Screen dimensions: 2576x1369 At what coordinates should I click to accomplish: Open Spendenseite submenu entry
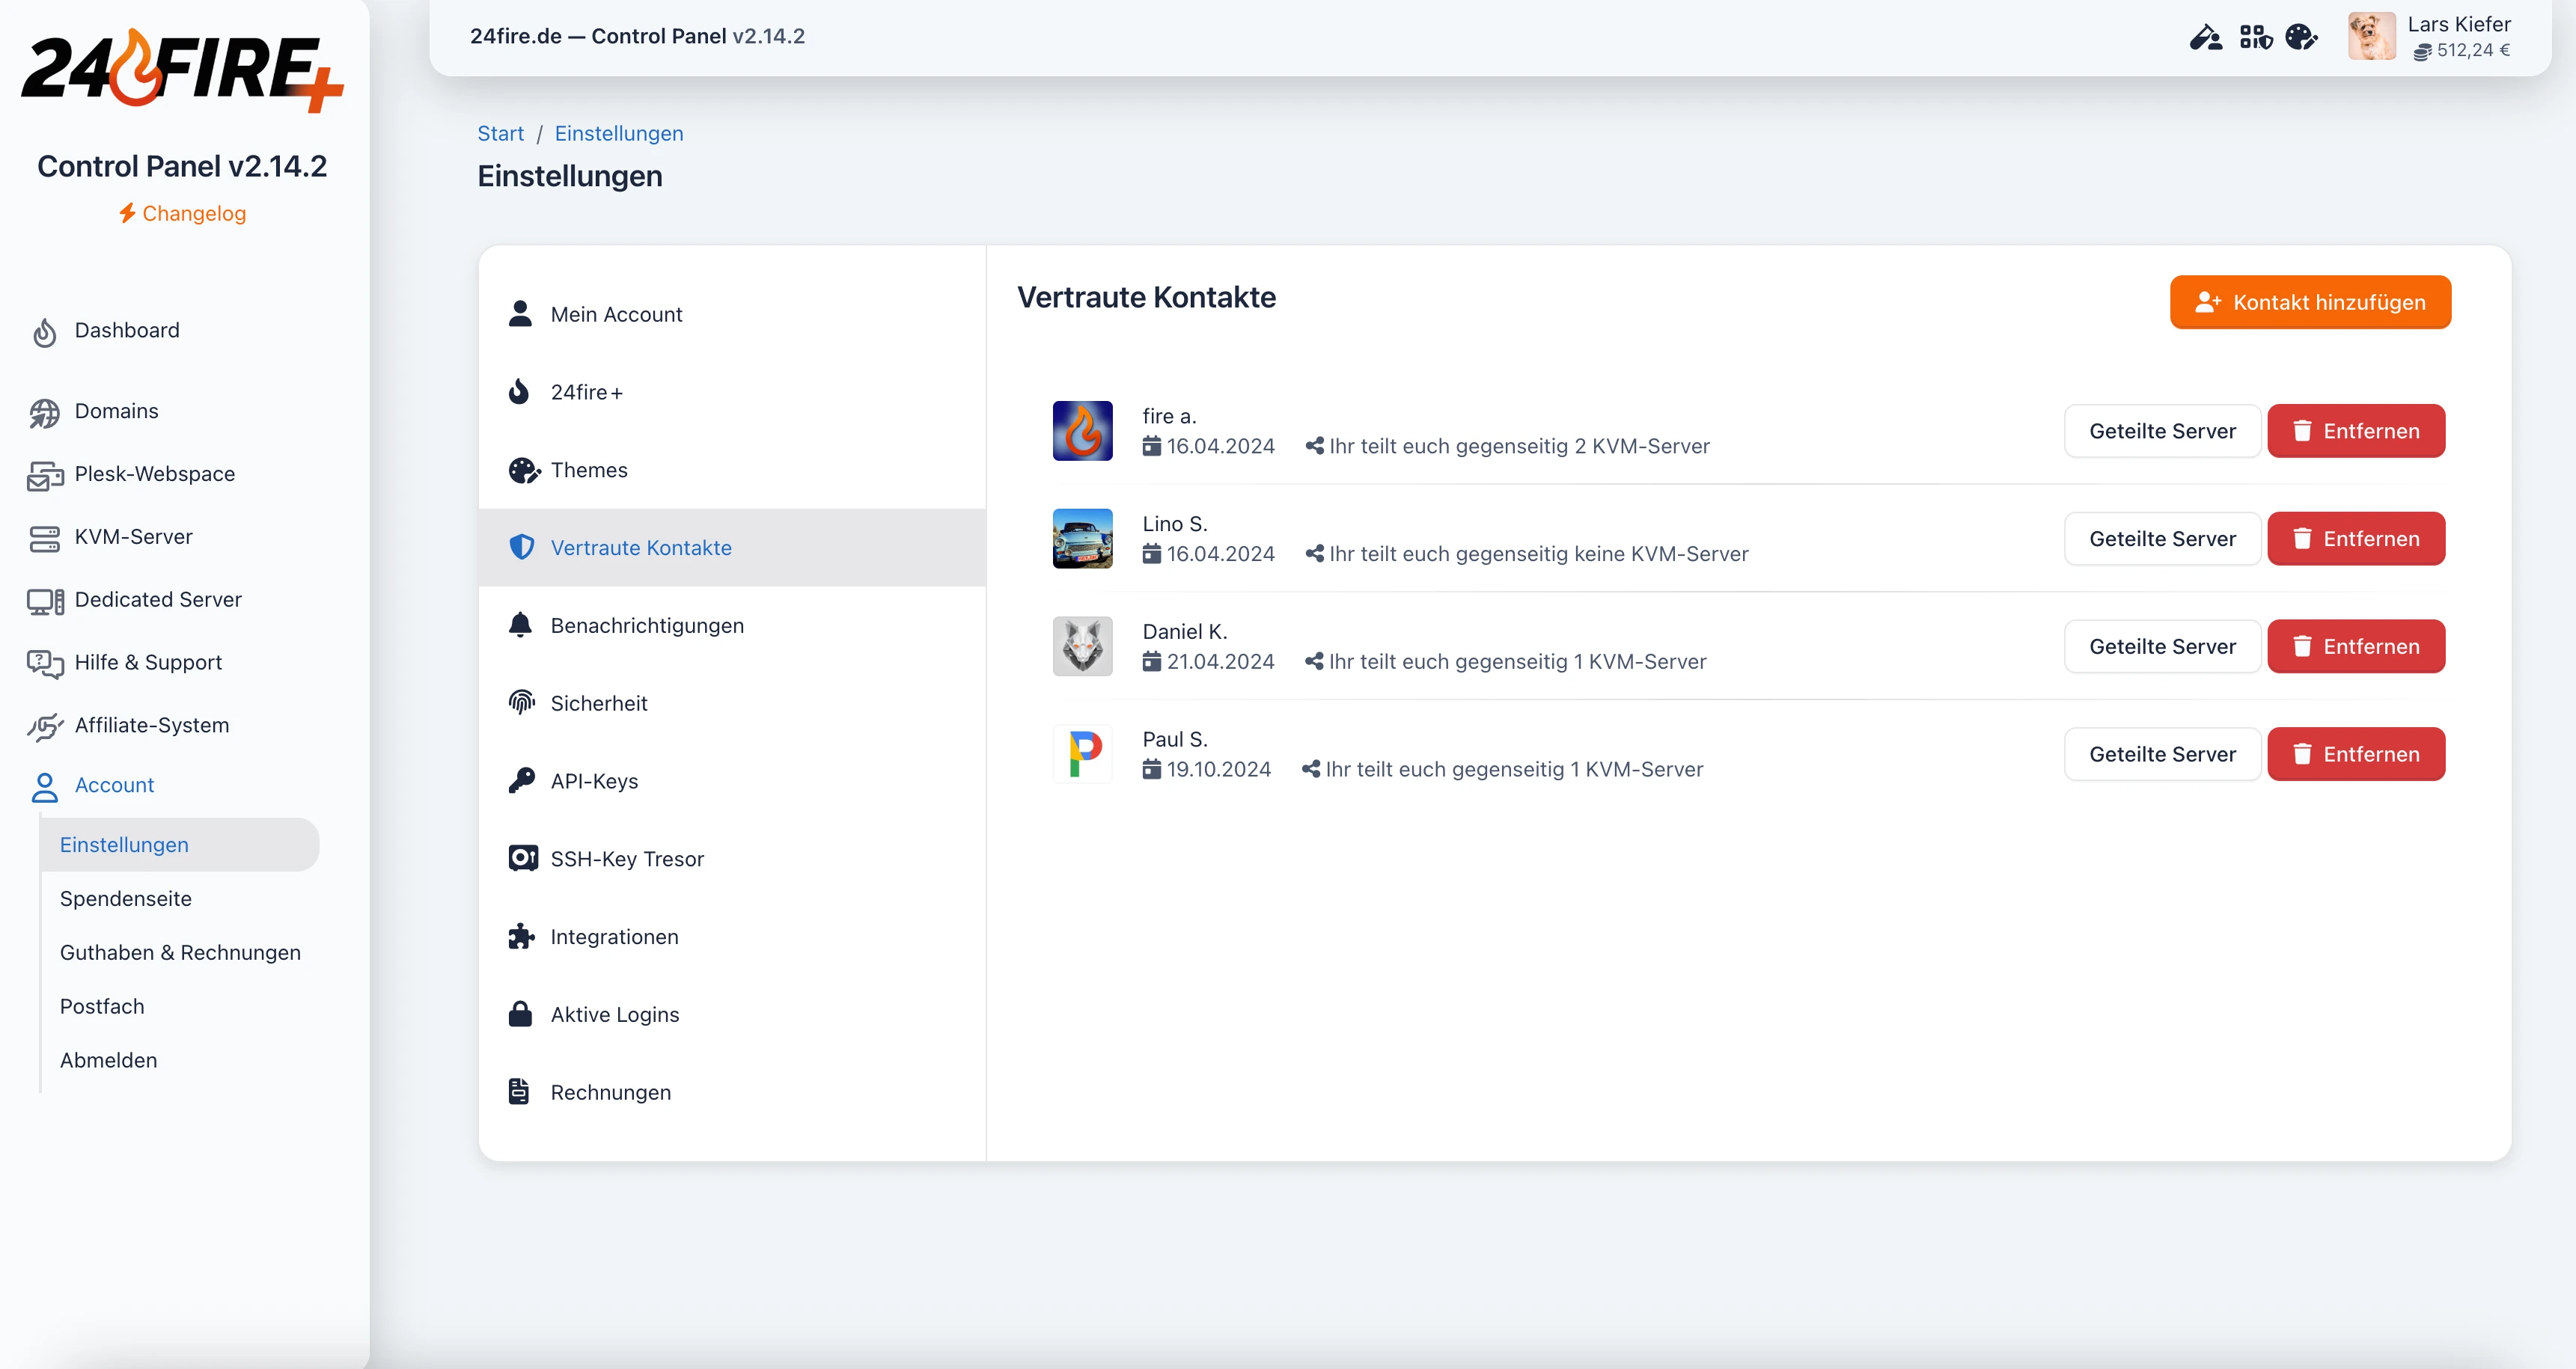(x=125, y=898)
